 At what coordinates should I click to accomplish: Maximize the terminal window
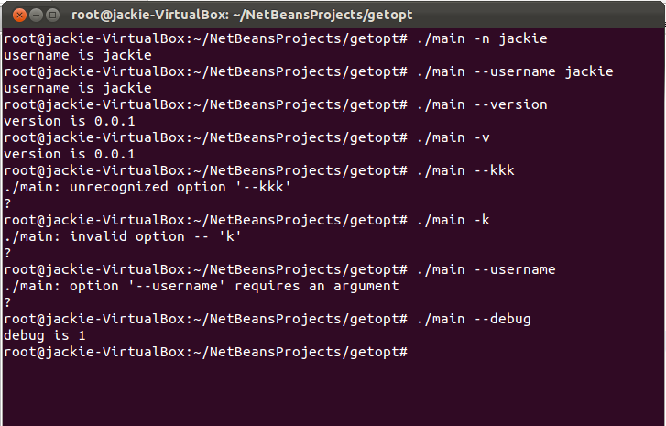click(x=51, y=14)
